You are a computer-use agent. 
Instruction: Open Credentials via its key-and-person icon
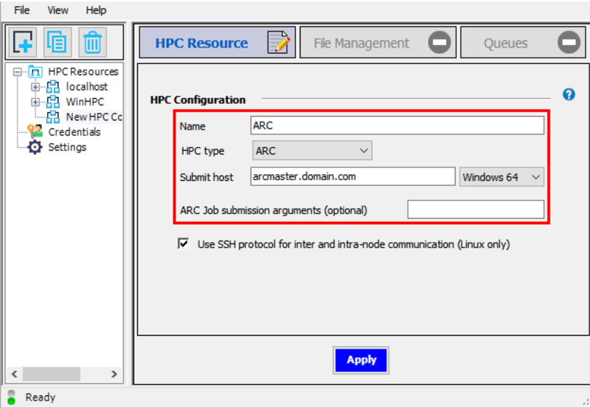(35, 132)
